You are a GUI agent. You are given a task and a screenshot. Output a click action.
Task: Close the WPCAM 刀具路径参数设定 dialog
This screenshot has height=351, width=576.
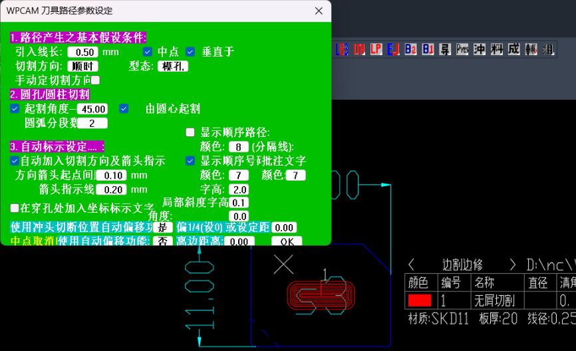(x=319, y=11)
